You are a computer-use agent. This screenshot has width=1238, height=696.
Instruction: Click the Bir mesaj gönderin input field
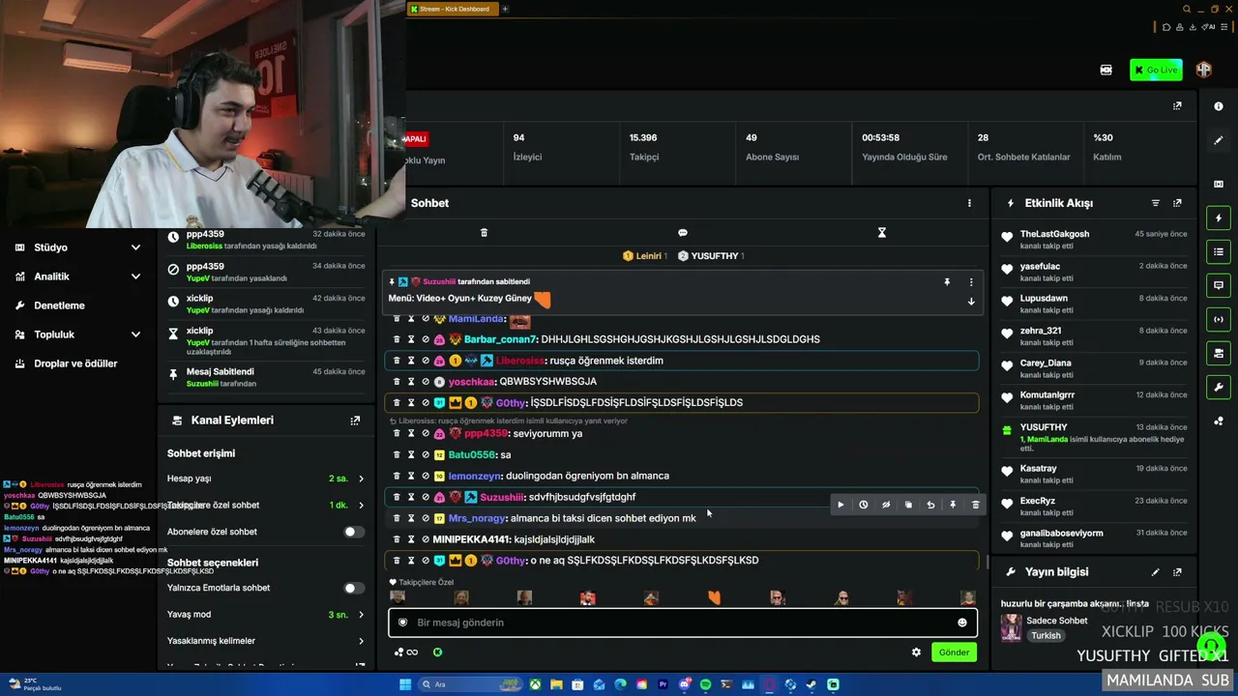pos(683,623)
